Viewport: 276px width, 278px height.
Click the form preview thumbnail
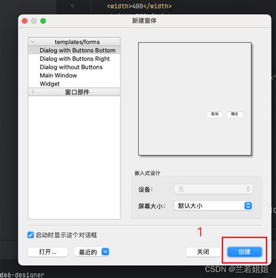point(194,99)
